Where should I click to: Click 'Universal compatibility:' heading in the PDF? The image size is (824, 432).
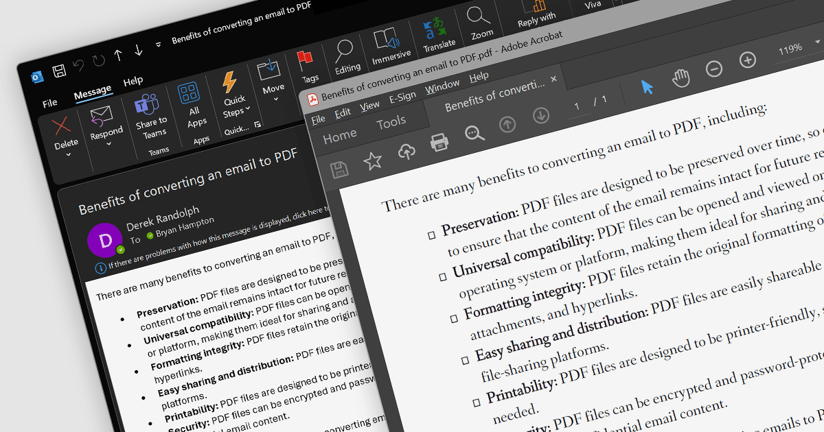tap(523, 254)
